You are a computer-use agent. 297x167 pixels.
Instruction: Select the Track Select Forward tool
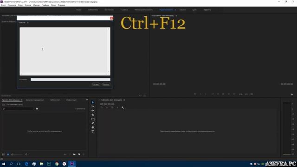point(93,106)
